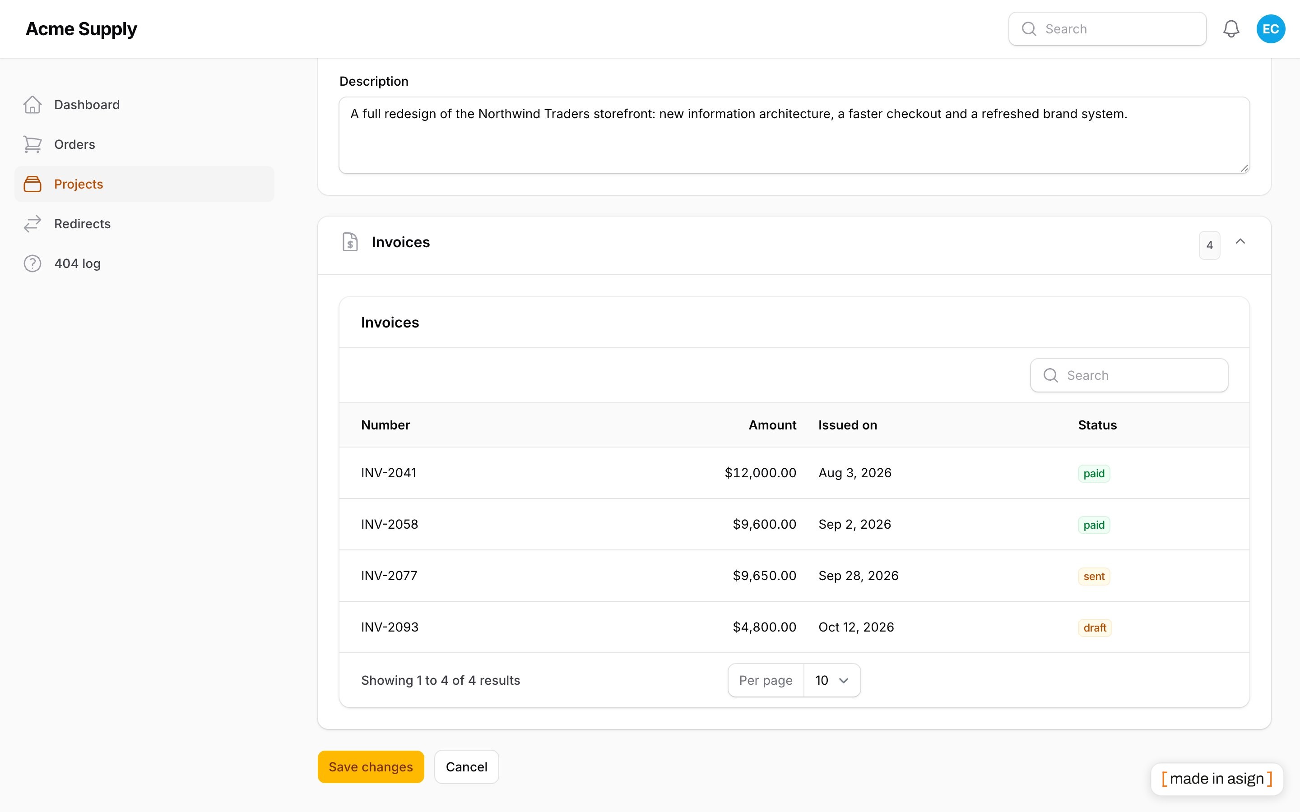Collapse the Invoices section chevron
The width and height of the screenshot is (1300, 812).
tap(1240, 242)
